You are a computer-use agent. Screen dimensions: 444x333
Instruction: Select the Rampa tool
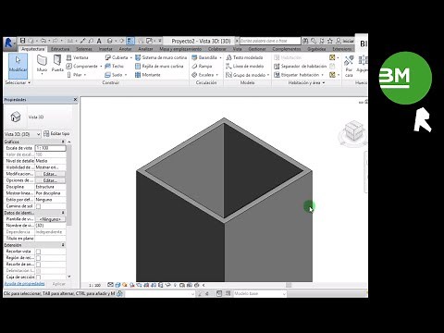pyautogui.click(x=202, y=66)
